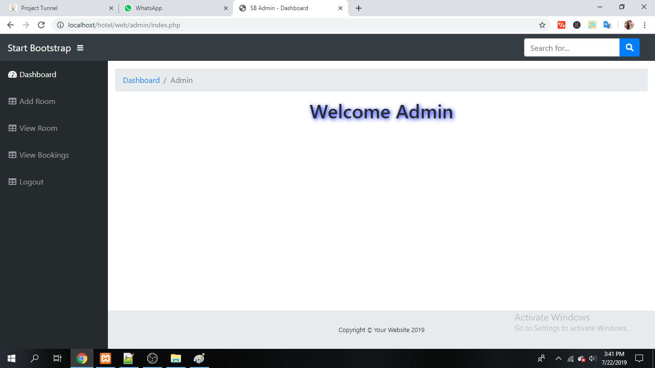
Task: Open the Chrome three-dot menu
Action: (x=644, y=25)
